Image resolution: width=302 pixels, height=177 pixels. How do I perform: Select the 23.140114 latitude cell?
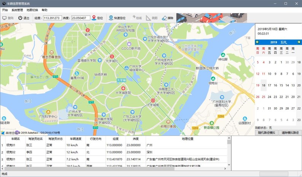pyautogui.click(x=135, y=159)
